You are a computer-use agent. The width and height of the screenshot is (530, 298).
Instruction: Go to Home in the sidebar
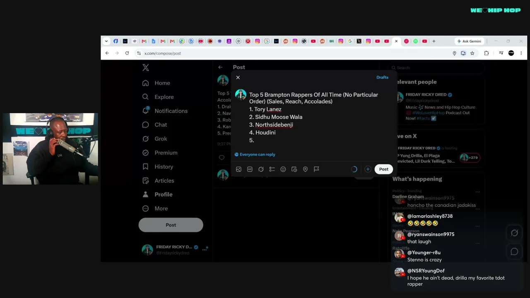tap(157, 83)
